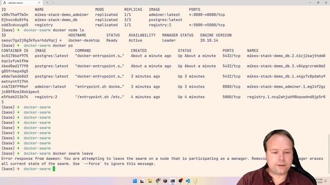Click service name mikes-stack-demo_db
The image size is (330, 185).
[x=56, y=20]
